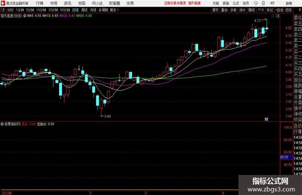302x195 pixels.
Task: Open the mobile phone icon in top bar
Action: tap(263, 3)
